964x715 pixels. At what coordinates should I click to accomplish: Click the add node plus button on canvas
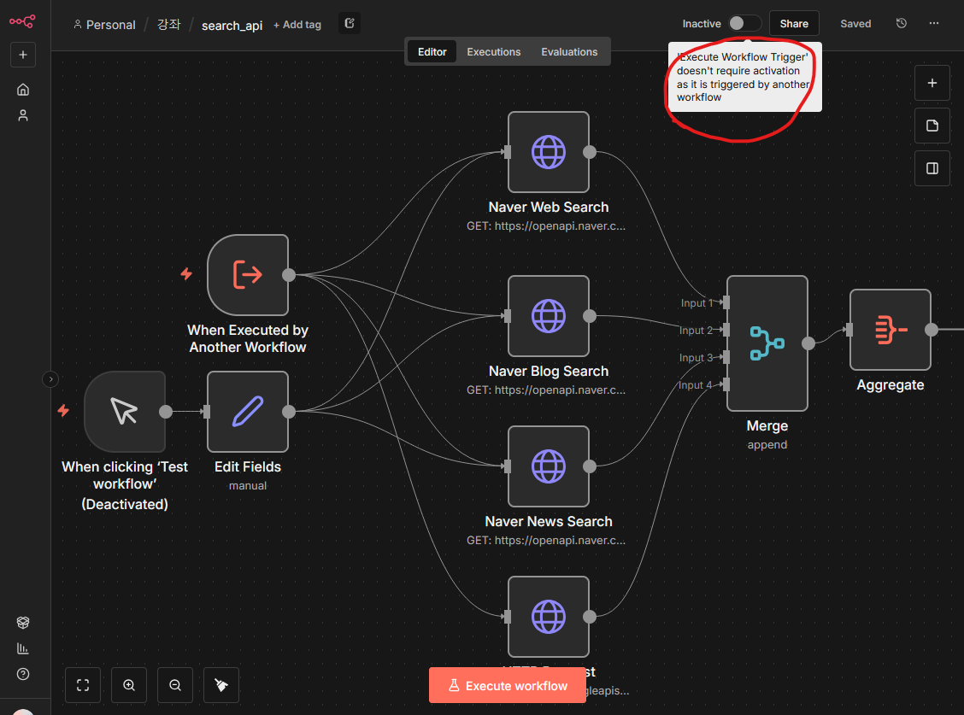[932, 83]
